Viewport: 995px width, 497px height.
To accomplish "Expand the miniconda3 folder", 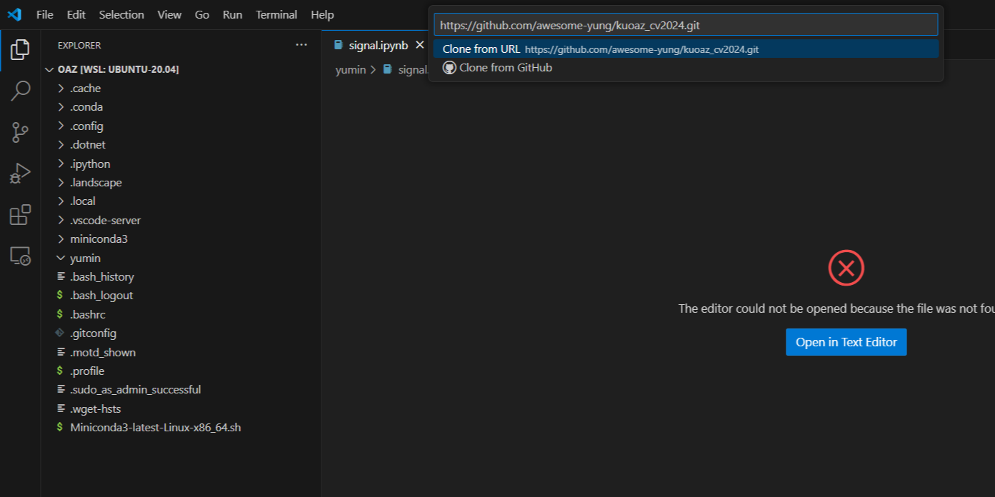I will 61,239.
